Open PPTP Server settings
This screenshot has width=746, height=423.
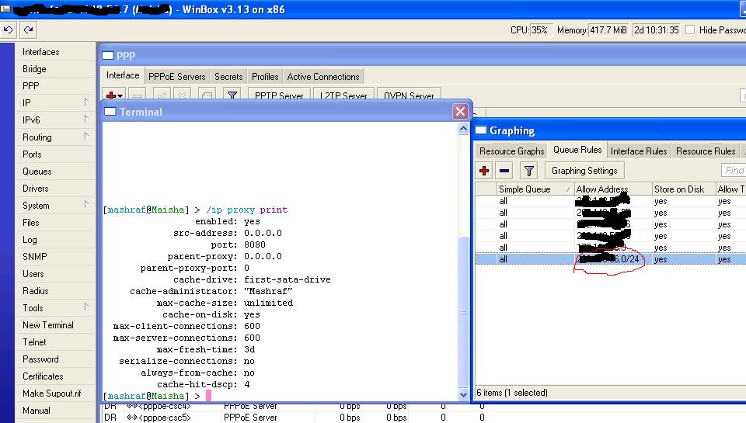279,95
